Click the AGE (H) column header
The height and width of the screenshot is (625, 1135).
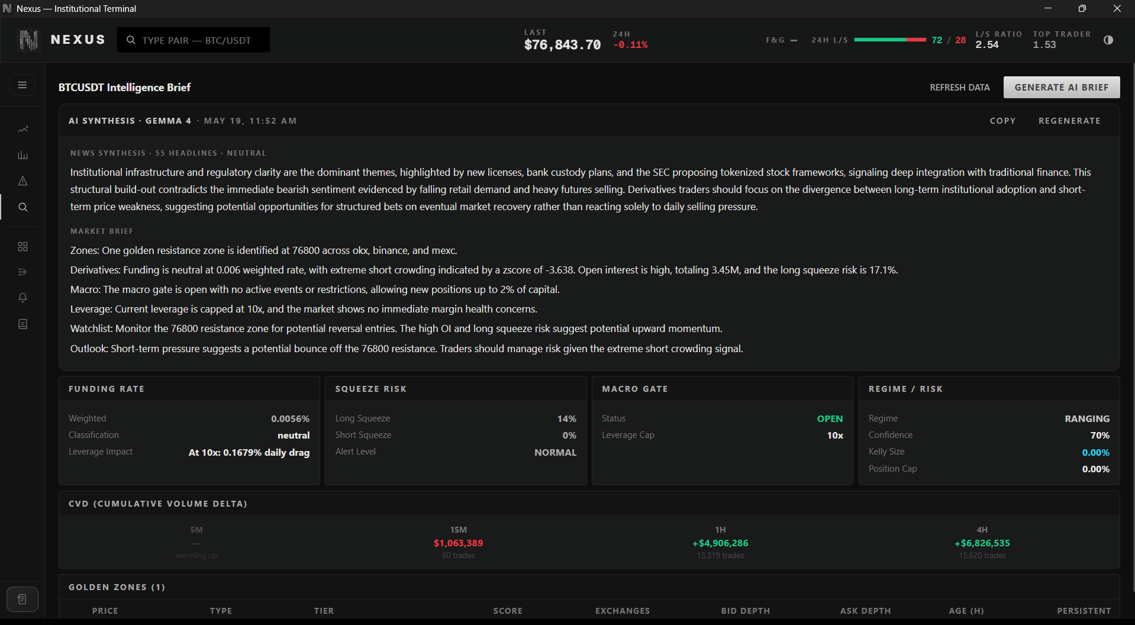tap(966, 611)
